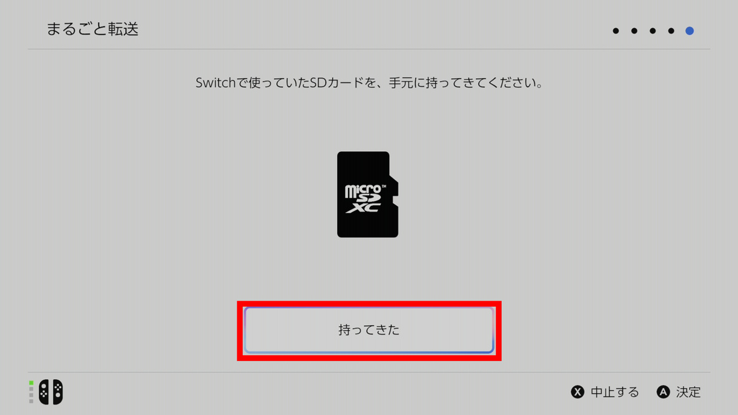Click the 持ってきた confirmation button
The image size is (738, 415).
(x=369, y=330)
